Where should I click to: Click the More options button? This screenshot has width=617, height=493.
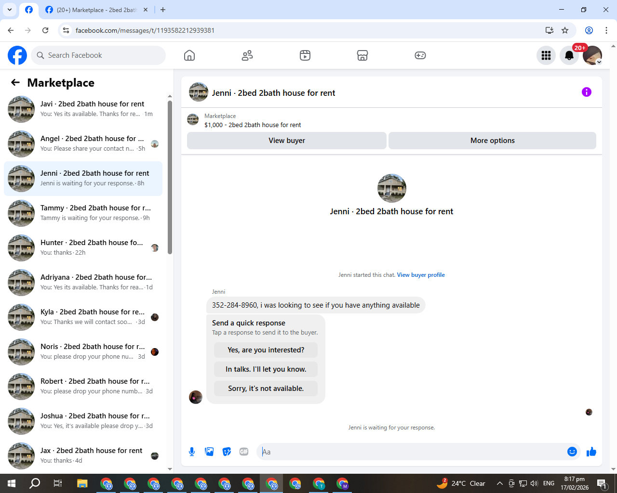click(x=493, y=141)
